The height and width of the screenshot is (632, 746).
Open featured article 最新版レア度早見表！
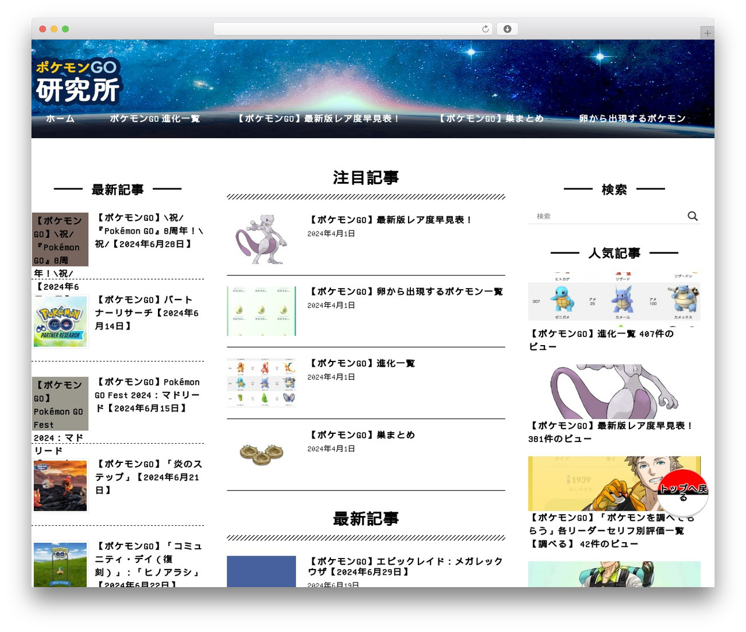pyautogui.click(x=389, y=220)
